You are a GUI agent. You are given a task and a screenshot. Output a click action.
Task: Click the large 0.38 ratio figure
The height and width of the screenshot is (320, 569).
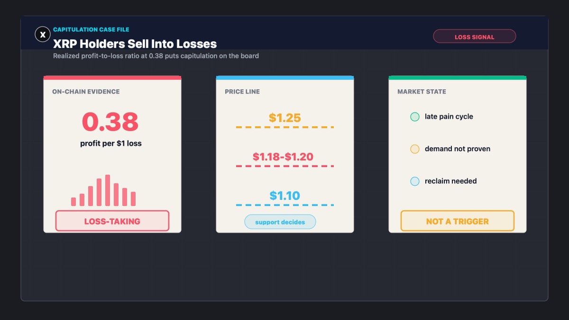point(110,122)
